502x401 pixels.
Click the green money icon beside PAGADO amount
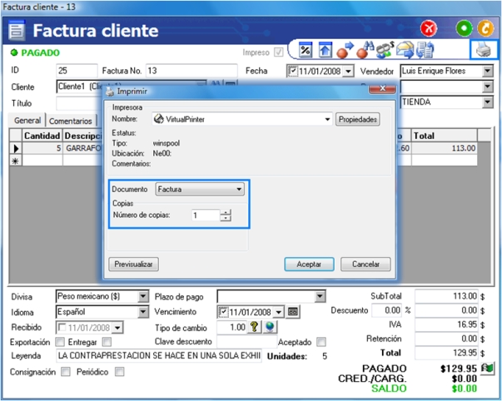coord(489,367)
